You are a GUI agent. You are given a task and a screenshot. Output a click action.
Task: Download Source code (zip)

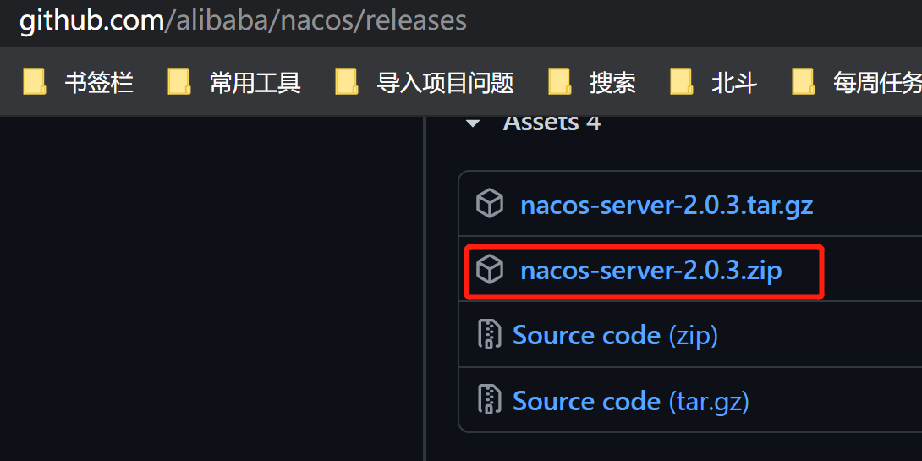tap(615, 336)
